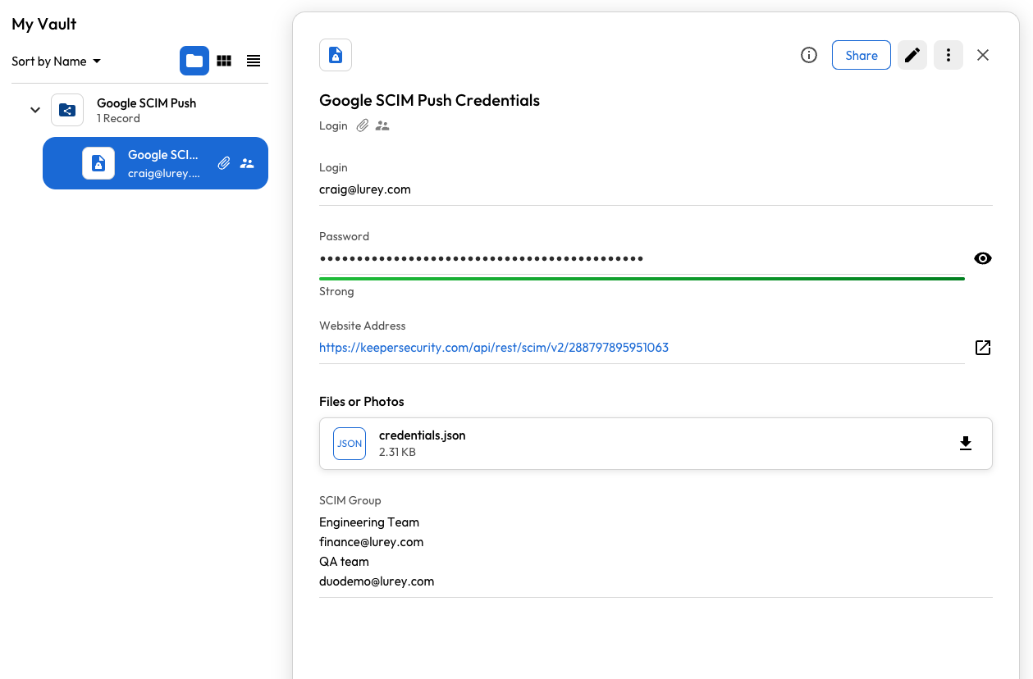The height and width of the screenshot is (679, 1033).
Task: Click the record info icon
Action: click(x=809, y=55)
